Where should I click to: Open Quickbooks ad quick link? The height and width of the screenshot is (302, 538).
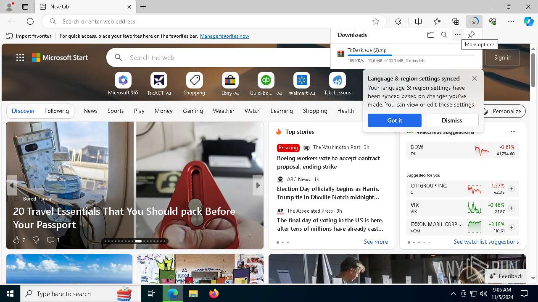point(266,84)
